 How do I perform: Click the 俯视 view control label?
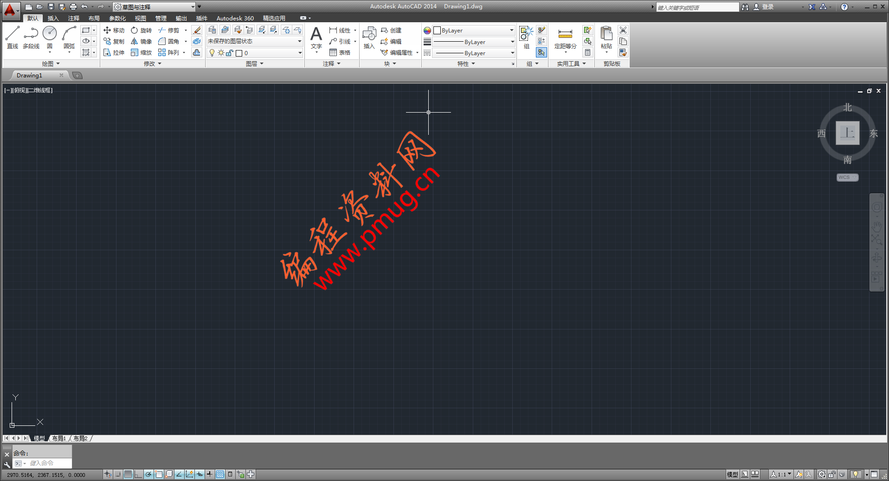point(20,90)
